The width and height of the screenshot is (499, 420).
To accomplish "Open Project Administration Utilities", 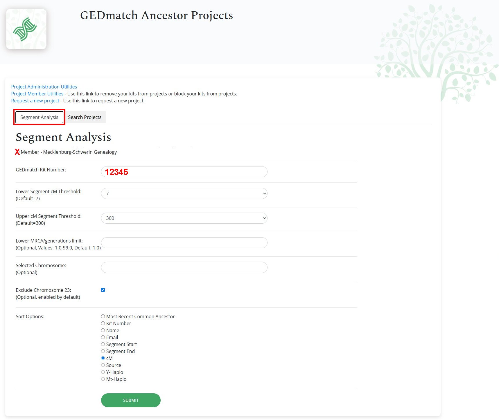I will (44, 86).
